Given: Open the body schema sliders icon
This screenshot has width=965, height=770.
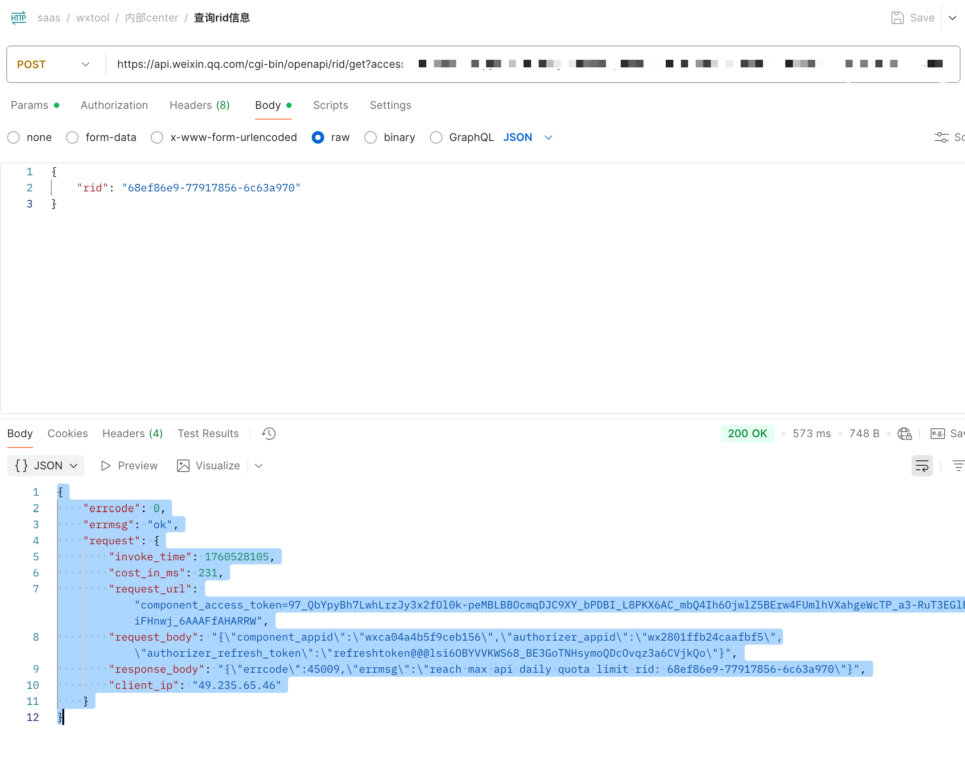Looking at the screenshot, I should [941, 137].
